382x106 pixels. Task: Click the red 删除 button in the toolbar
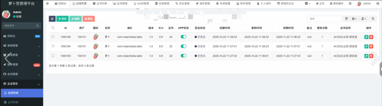click(x=89, y=19)
